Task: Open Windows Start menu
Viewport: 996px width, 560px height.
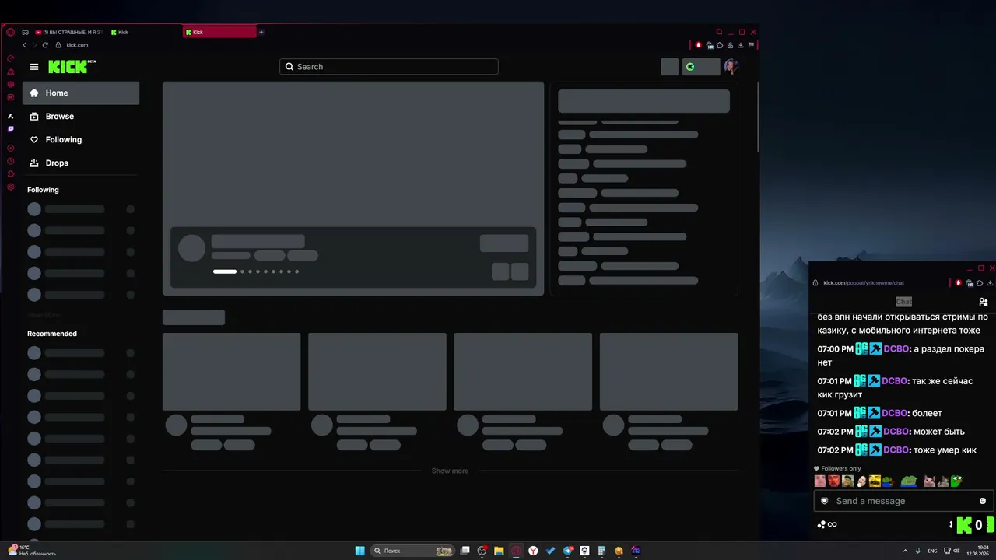Action: [x=359, y=551]
